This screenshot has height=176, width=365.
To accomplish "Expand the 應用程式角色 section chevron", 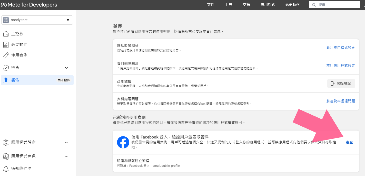I will (66, 156).
